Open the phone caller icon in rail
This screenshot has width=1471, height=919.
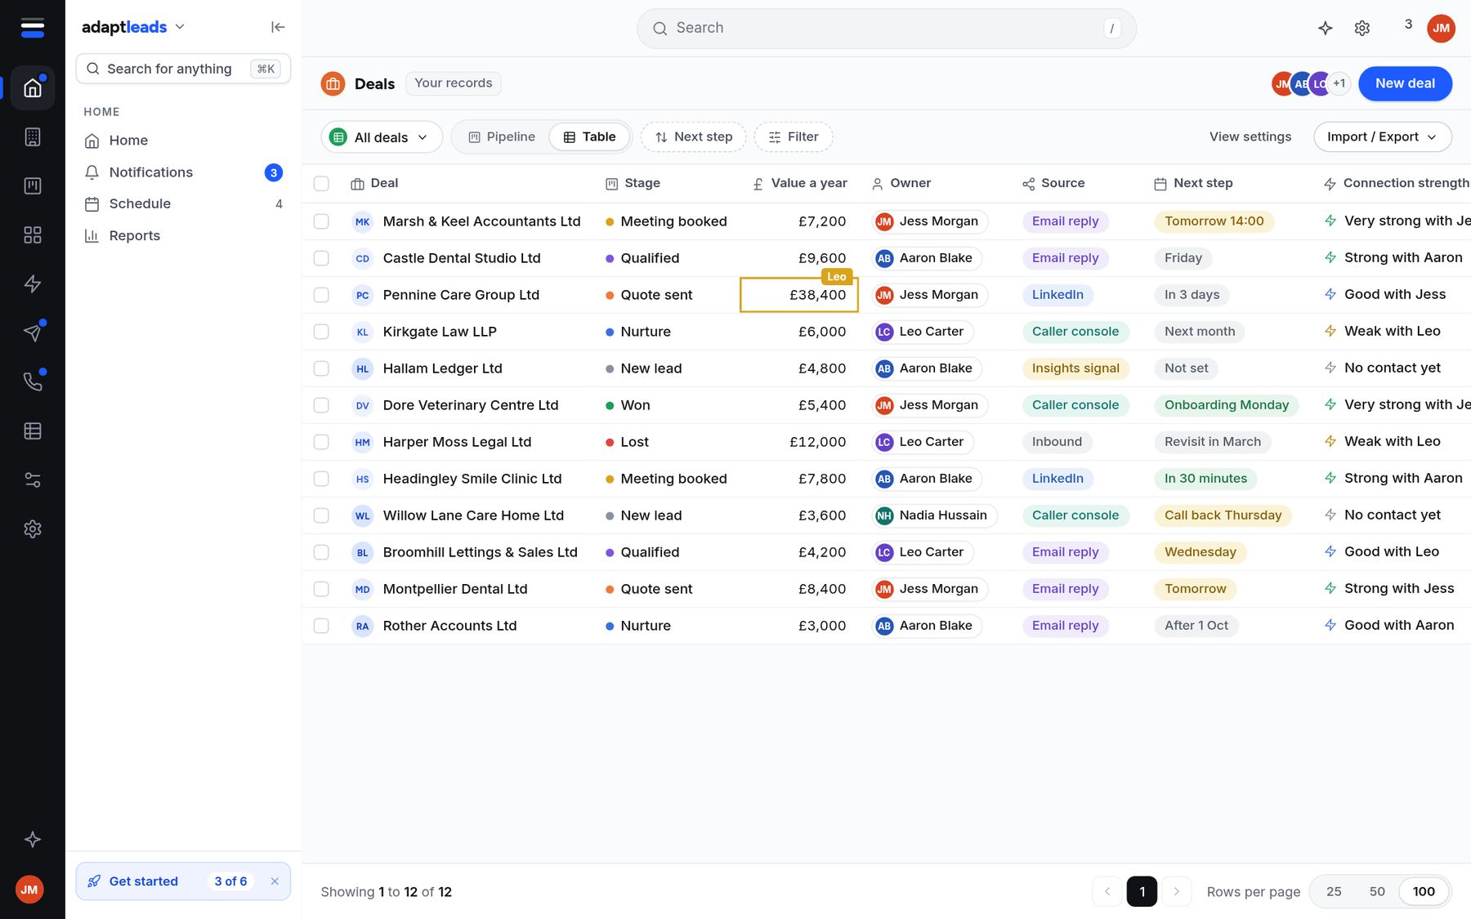(x=33, y=381)
